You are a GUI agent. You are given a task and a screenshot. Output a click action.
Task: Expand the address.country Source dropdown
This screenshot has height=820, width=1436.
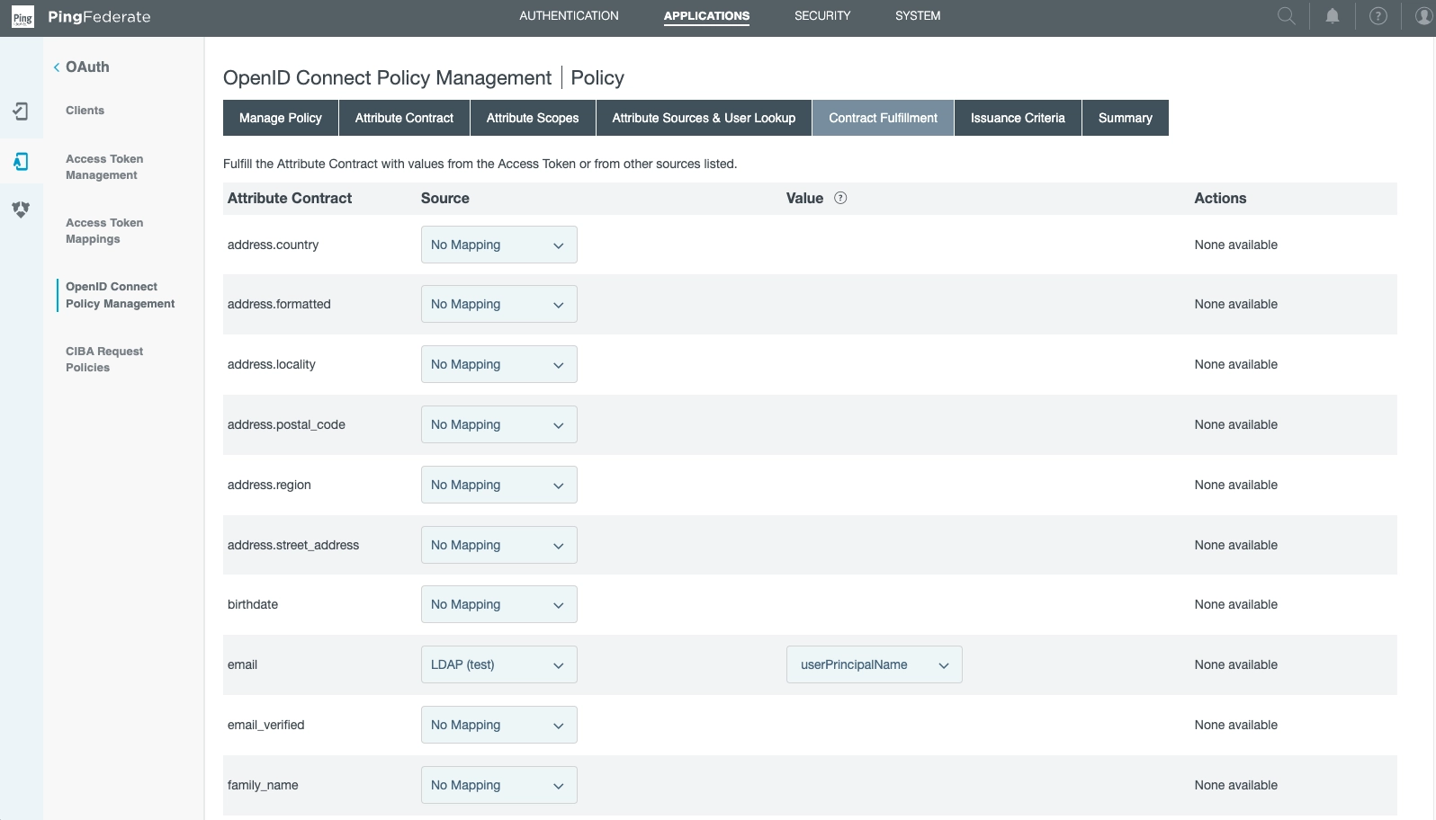[498, 245]
